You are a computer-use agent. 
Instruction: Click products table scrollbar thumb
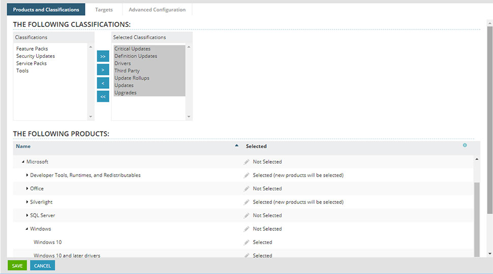pos(477,219)
